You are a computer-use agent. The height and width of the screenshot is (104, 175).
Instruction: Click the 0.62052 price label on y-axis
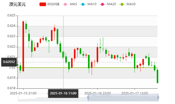pos(9,62)
